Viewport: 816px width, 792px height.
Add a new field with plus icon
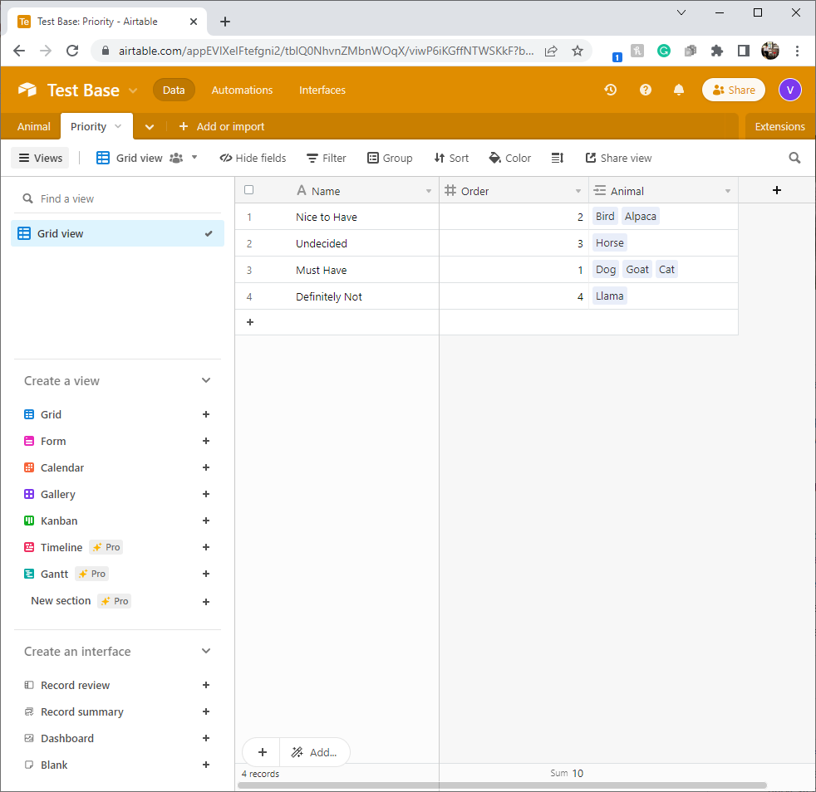click(x=776, y=190)
